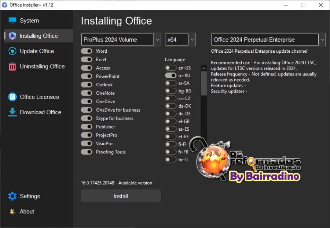Enable the he-IL language switch
This screenshot has width=330, height=228.
tap(170, 160)
